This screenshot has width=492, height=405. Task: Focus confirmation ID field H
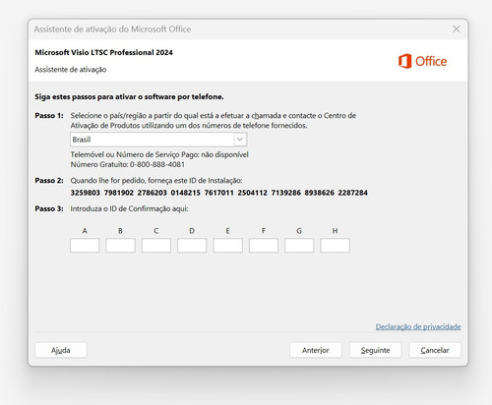tap(335, 246)
